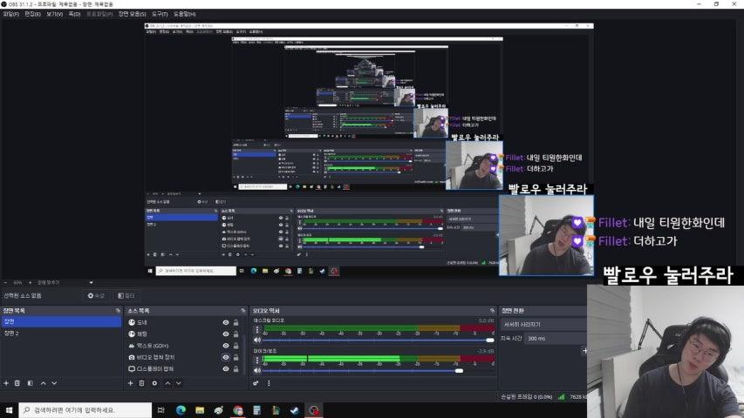Viewport: 744px width, 418px height.
Task: Pop out the audio mixer dock icon
Action: (492, 310)
